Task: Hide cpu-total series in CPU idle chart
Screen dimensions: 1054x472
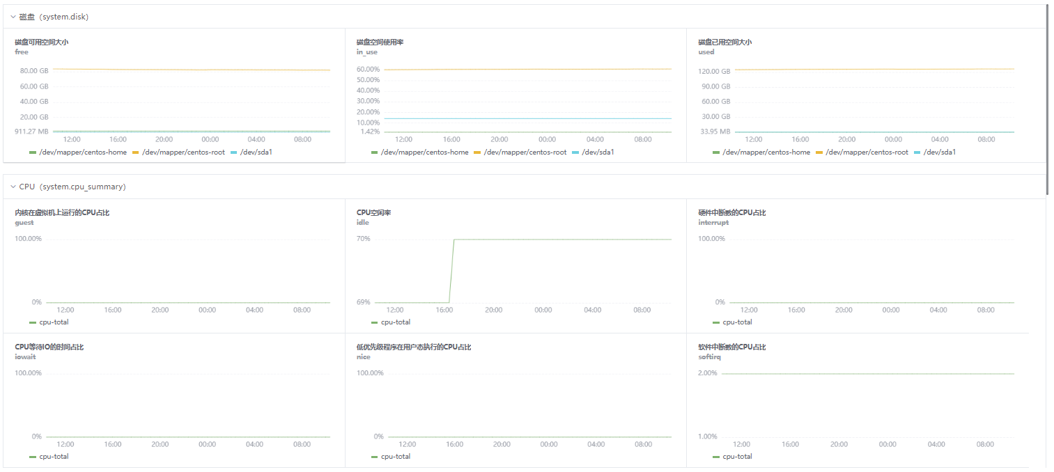Action: [394, 322]
